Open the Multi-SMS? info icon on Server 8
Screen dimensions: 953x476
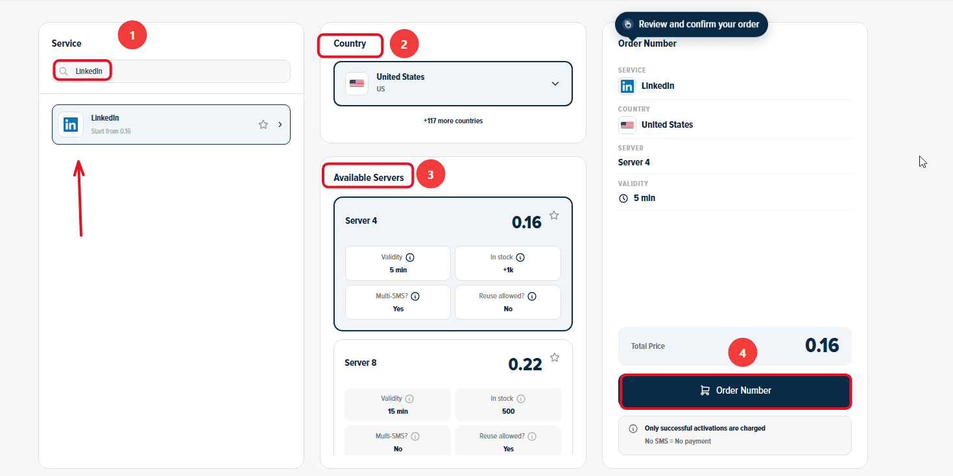[415, 436]
